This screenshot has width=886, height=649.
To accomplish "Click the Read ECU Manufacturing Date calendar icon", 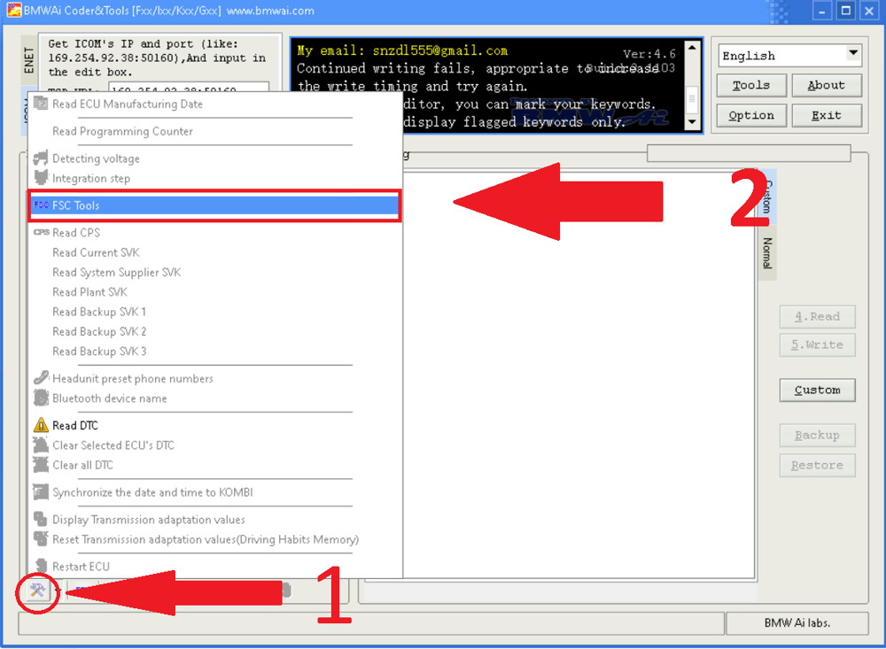I will tap(41, 104).
